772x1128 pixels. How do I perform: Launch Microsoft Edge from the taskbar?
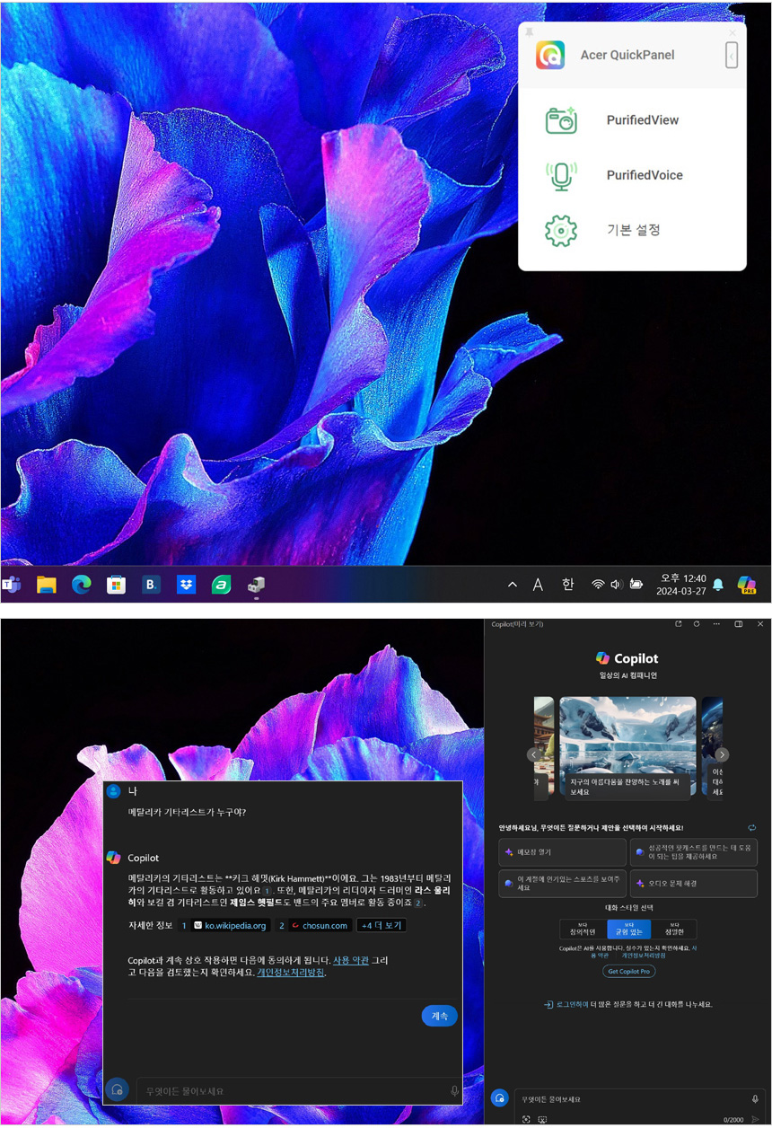point(82,585)
